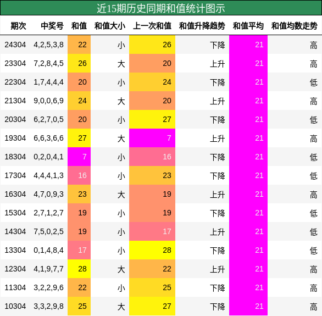Viewport: 322px width, 316px height.
Task: Click the 中奖号 column header
Action: pyautogui.click(x=52, y=26)
